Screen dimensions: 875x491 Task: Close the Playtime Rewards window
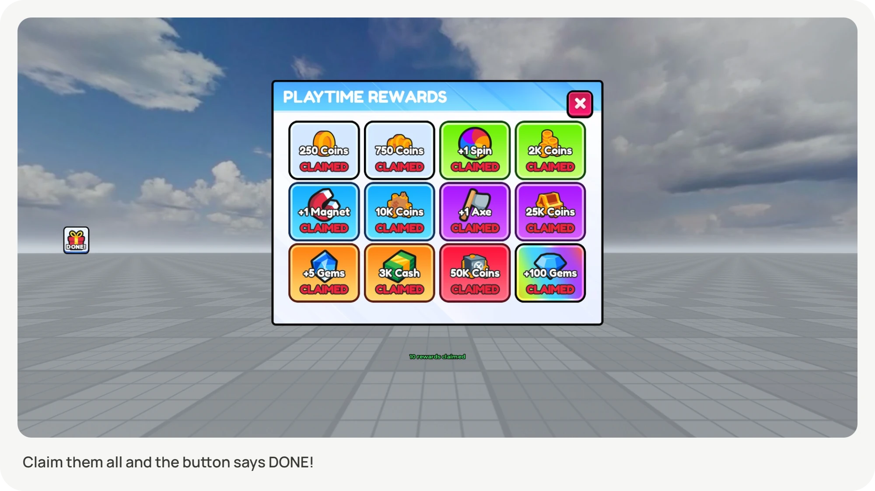point(580,104)
